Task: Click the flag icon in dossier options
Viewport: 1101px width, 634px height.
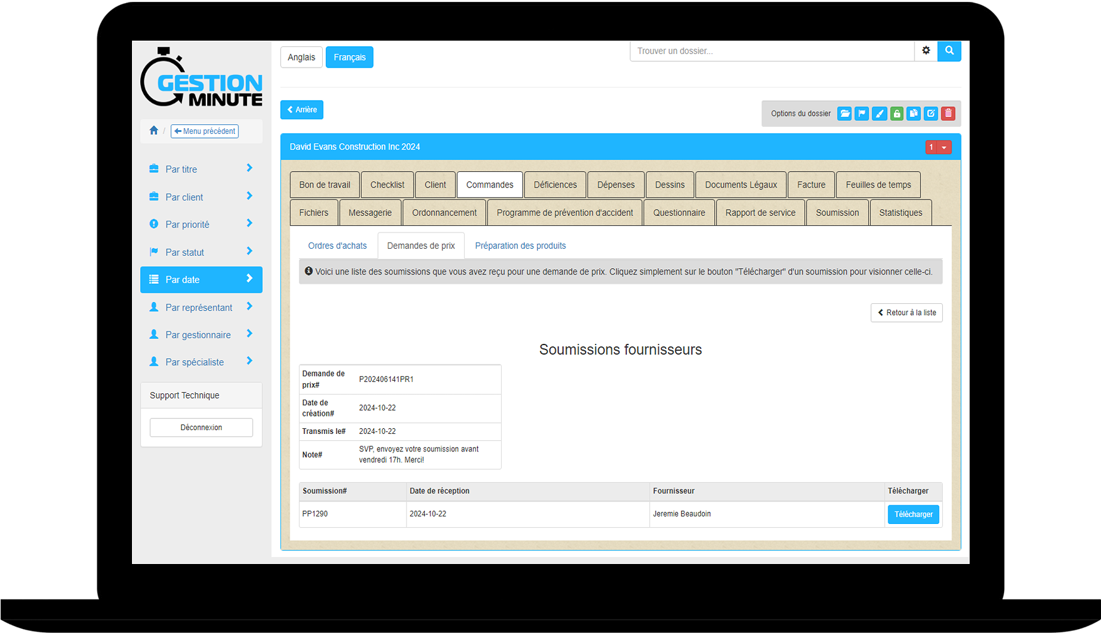Action: click(x=861, y=114)
